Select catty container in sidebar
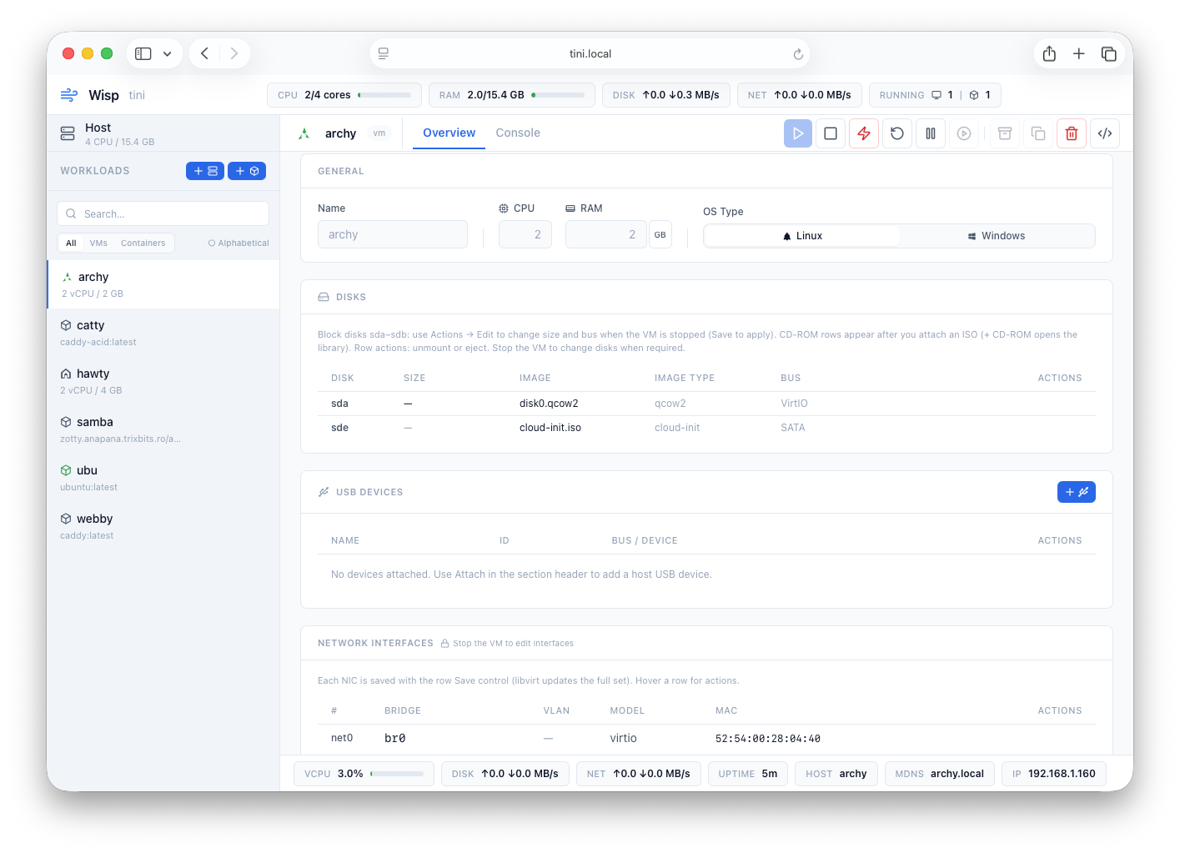The image size is (1180, 853). (163, 333)
